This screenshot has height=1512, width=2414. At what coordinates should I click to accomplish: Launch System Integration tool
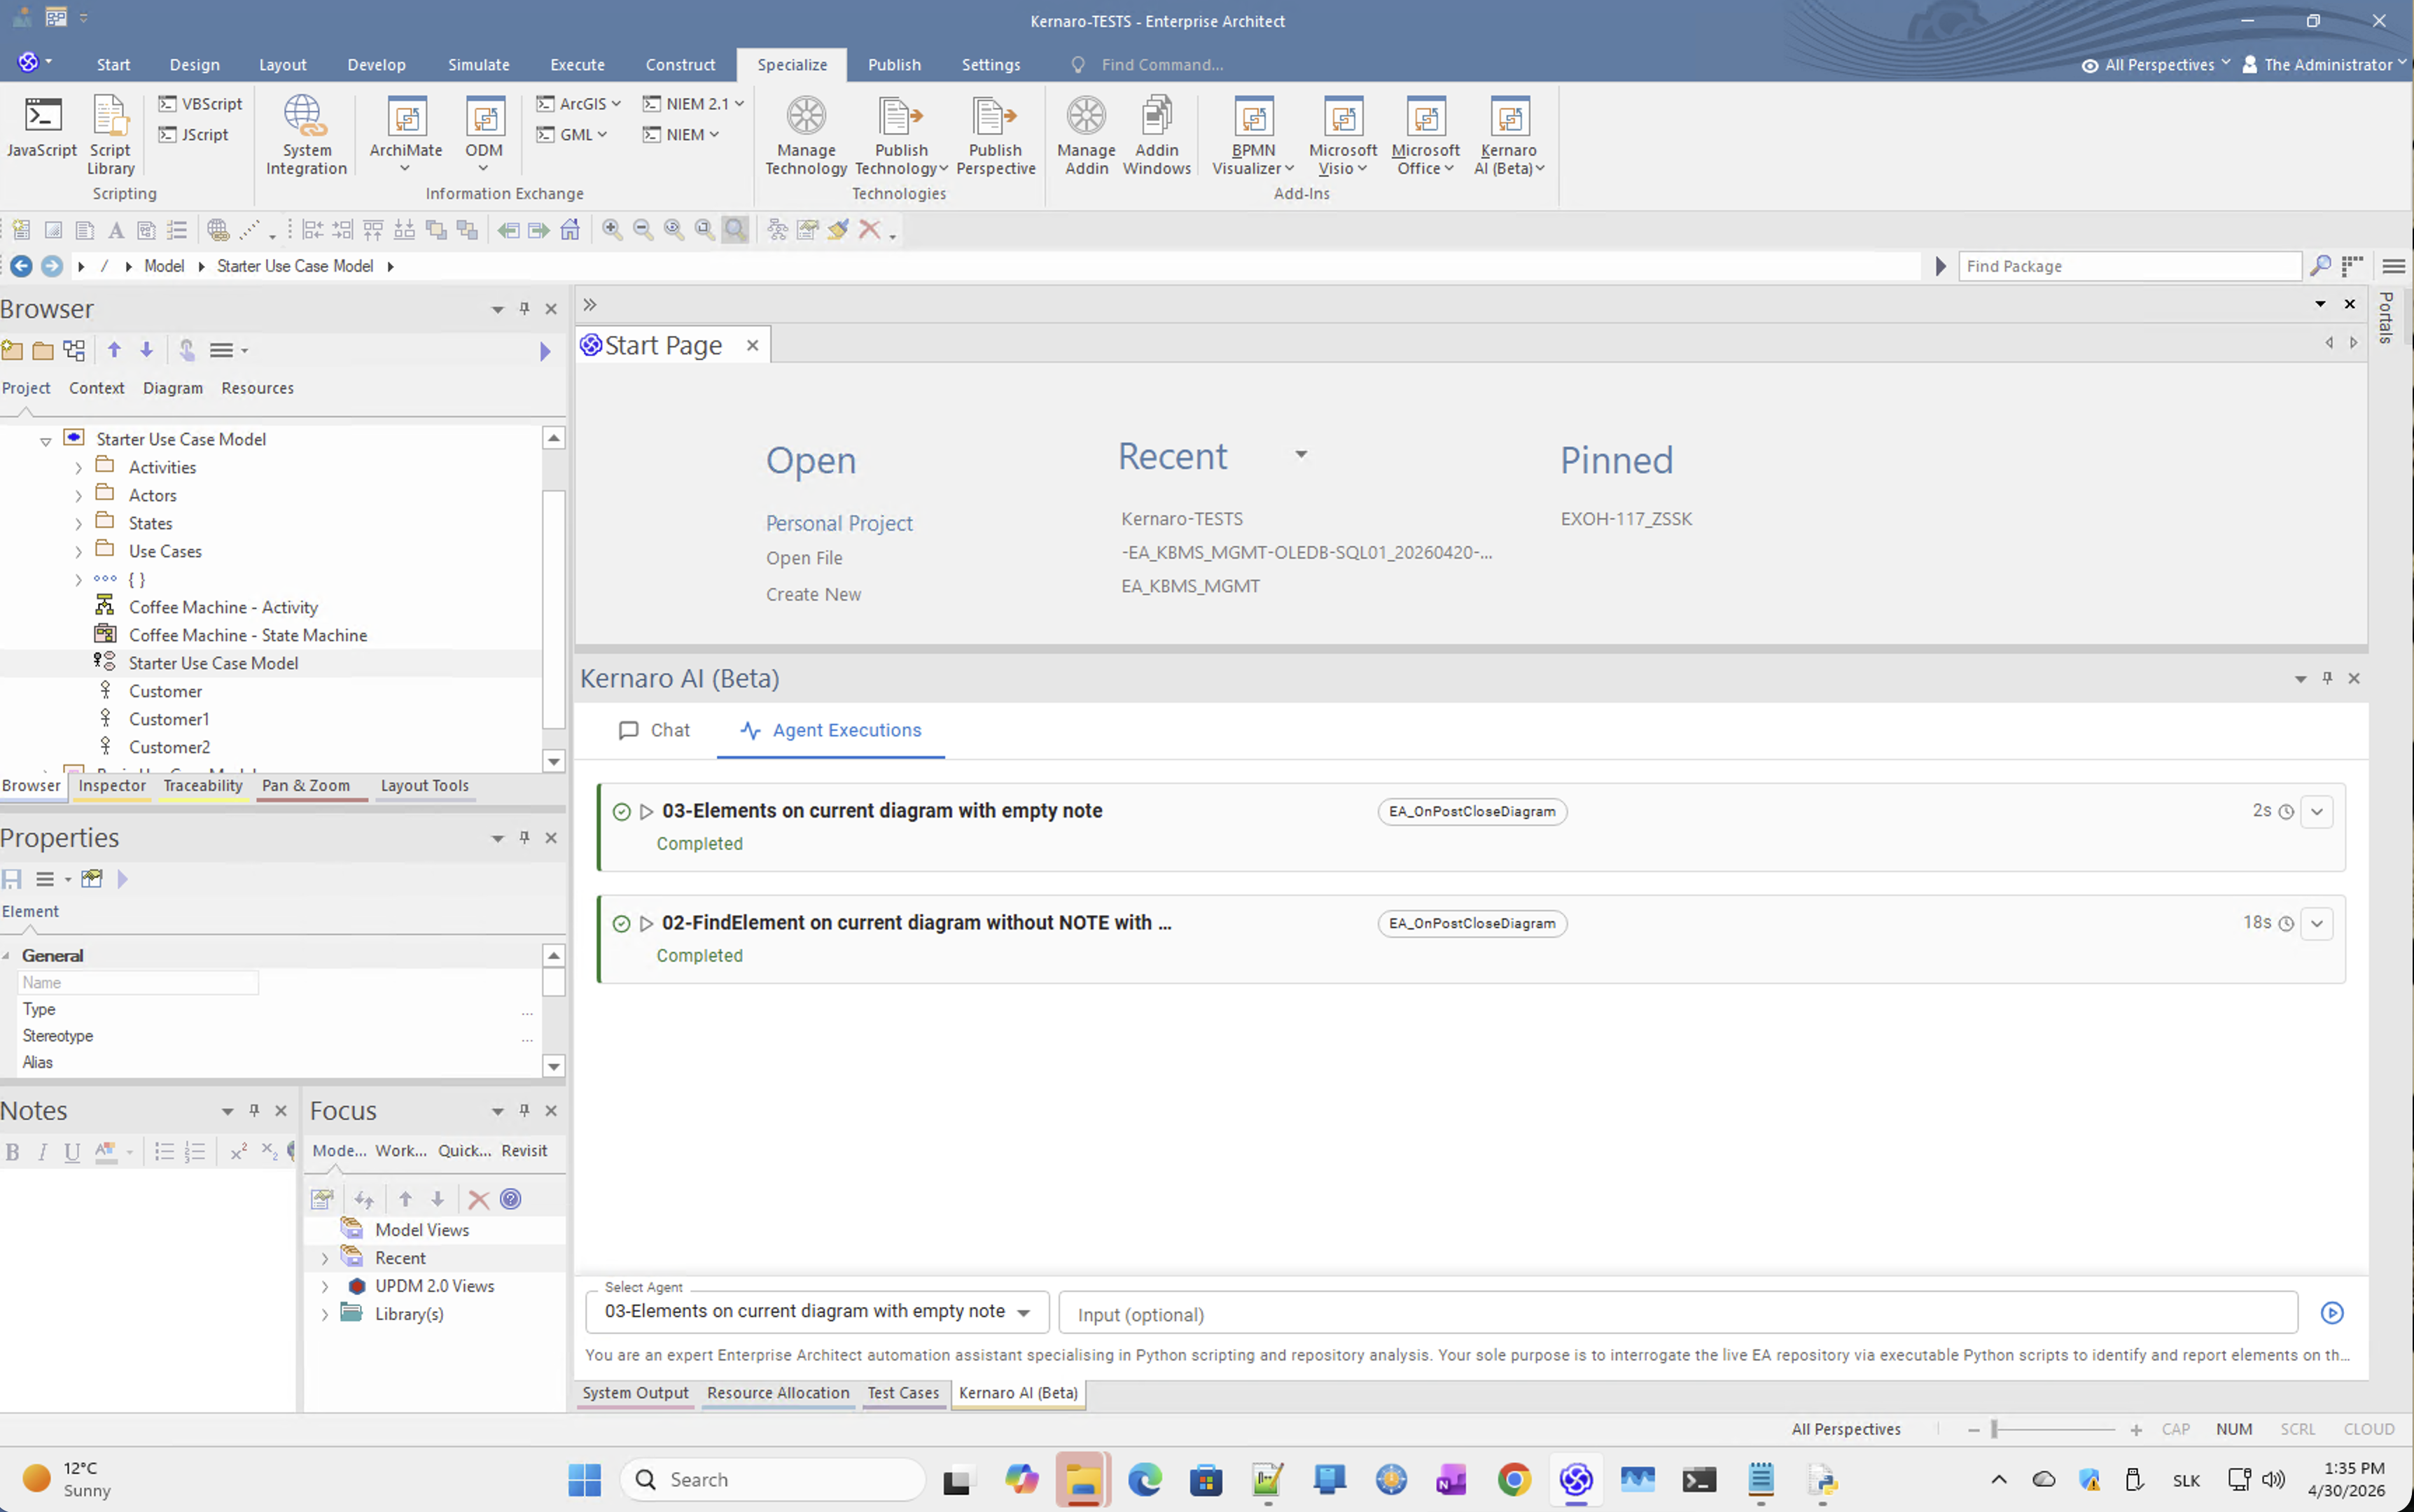click(x=306, y=135)
